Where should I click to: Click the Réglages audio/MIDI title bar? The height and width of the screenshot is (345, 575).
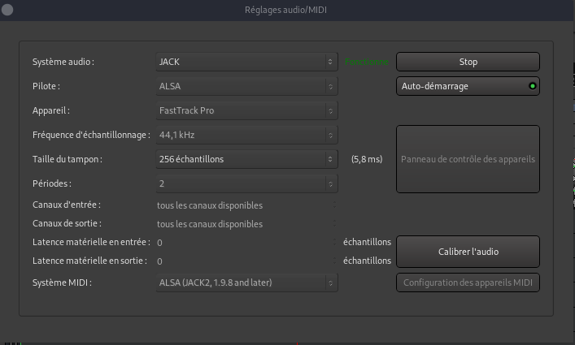tap(287, 10)
